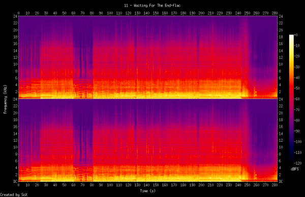Click '10' on lower channel's left frequency axis
305x197 pixels.
(15, 147)
